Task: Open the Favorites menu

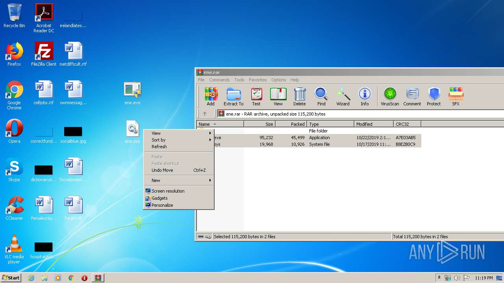Action: pos(258,80)
